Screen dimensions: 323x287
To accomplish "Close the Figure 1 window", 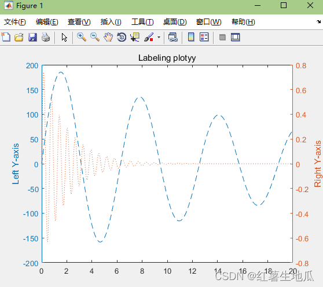I will 310,5.
